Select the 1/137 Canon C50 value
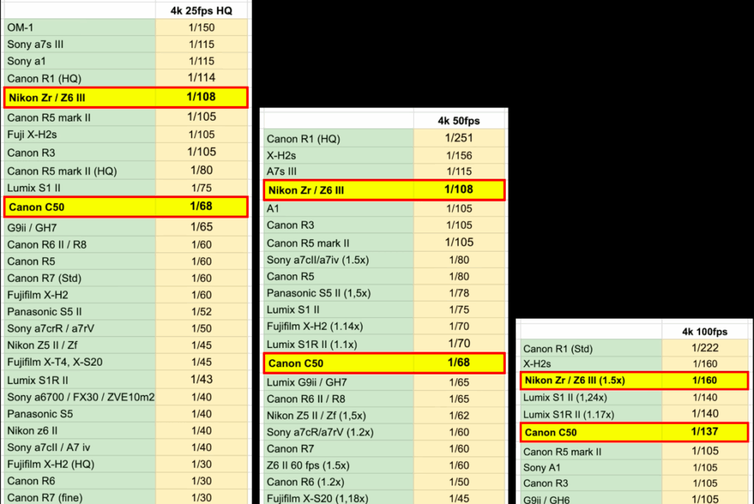 [x=705, y=432]
